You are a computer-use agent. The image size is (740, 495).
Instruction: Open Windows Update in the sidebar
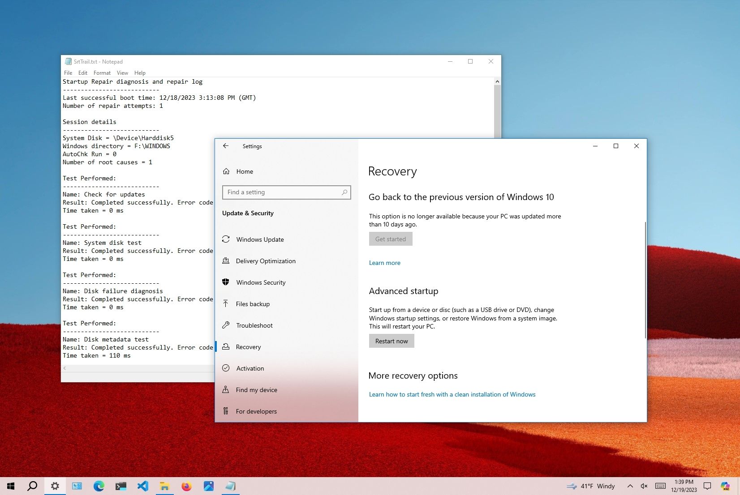tap(260, 239)
